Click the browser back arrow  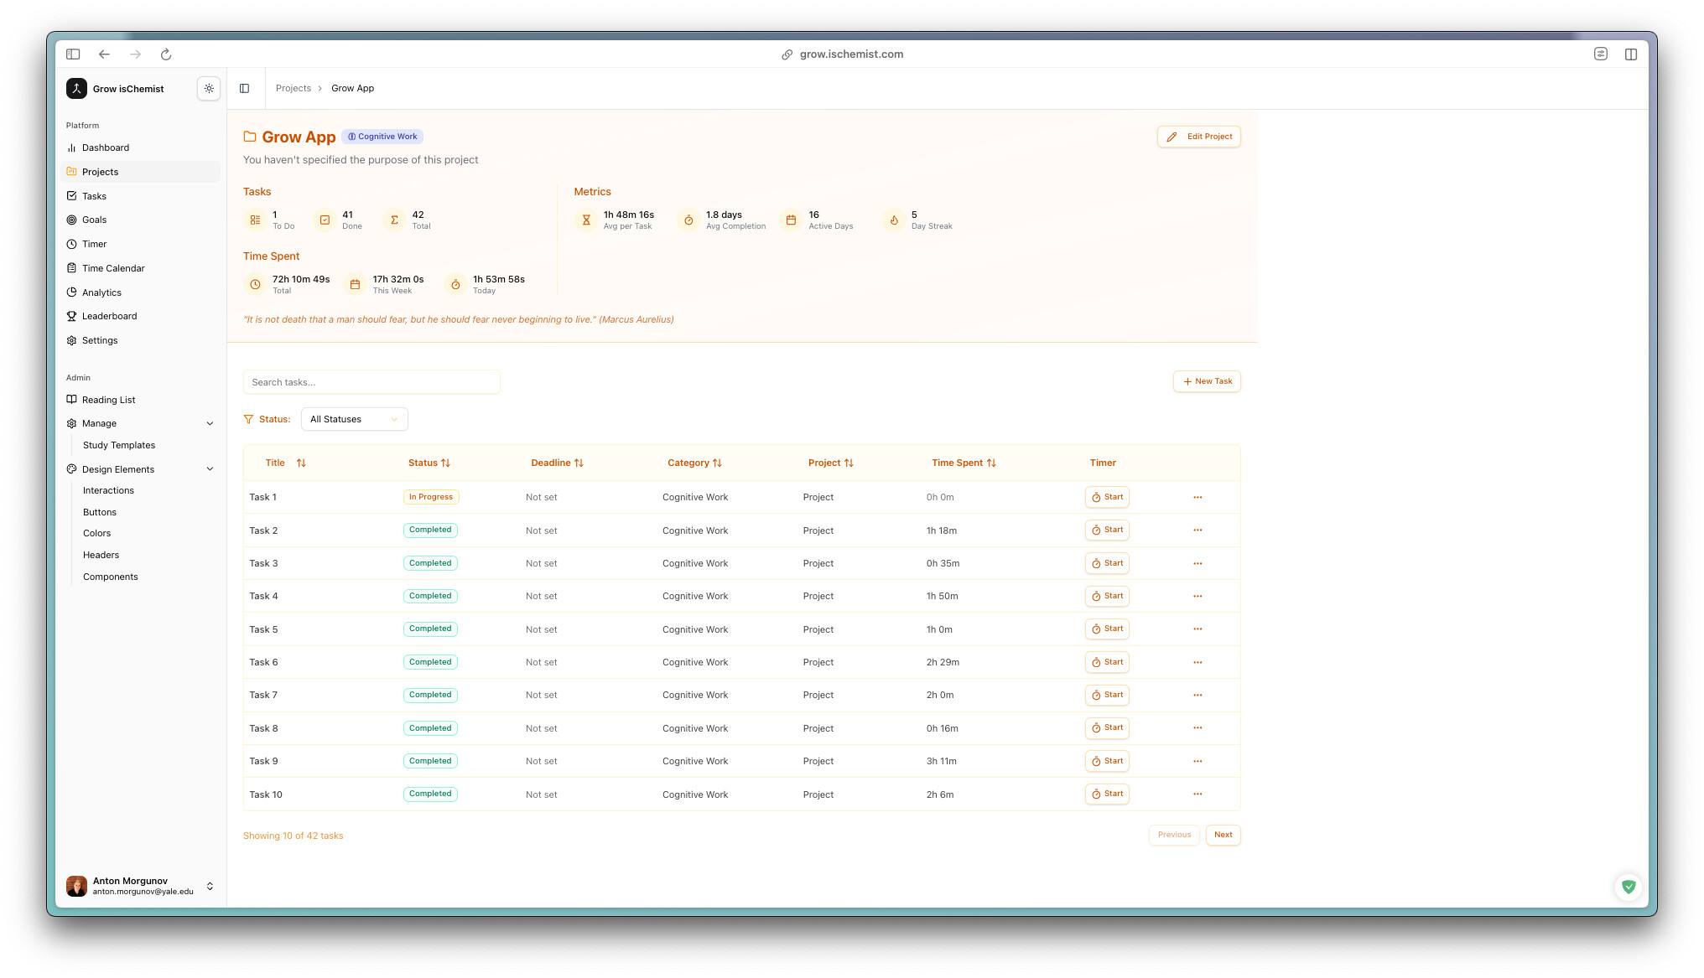click(x=104, y=54)
